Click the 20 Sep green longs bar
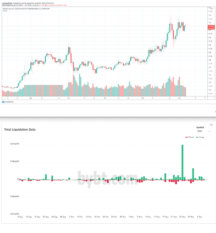This screenshot has width=216, height=233. pyautogui.click(x=46, y=177)
